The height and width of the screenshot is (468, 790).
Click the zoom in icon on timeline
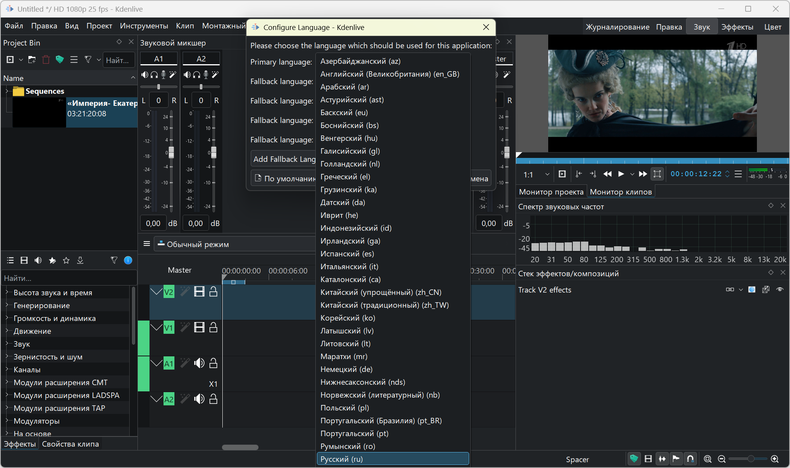point(774,459)
